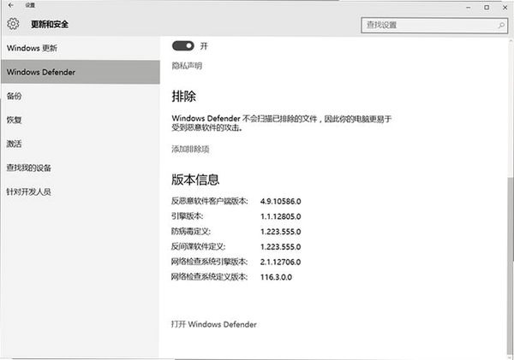This screenshot has width=514, height=360.
Task: Open the 隐私声明 link
Action: tap(187, 66)
